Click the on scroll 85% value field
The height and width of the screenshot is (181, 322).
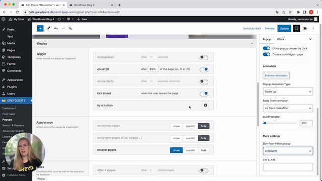153,69
